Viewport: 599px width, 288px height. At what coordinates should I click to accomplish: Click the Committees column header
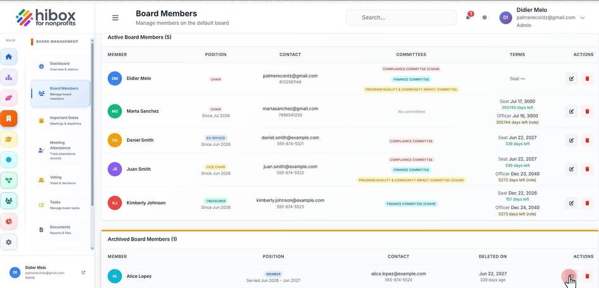click(x=411, y=54)
